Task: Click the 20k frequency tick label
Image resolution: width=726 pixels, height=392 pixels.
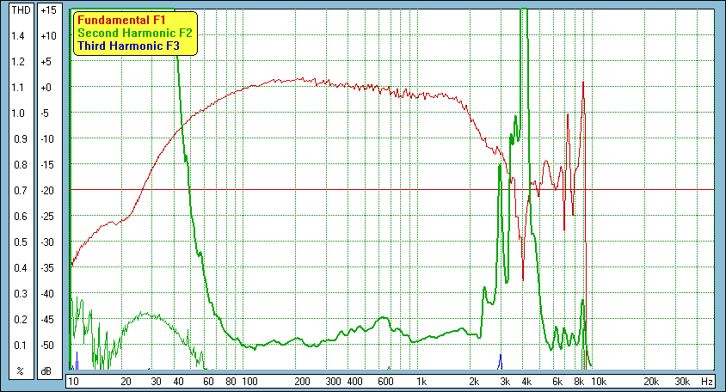Action: click(x=653, y=381)
